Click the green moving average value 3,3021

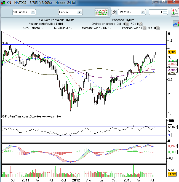pyautogui.click(x=172, y=60)
